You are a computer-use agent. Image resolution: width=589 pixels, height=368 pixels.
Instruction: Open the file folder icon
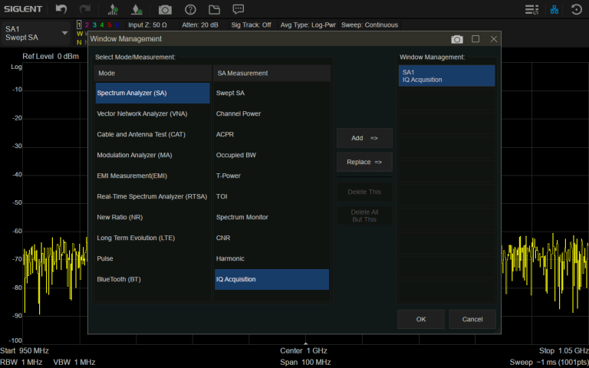214,10
